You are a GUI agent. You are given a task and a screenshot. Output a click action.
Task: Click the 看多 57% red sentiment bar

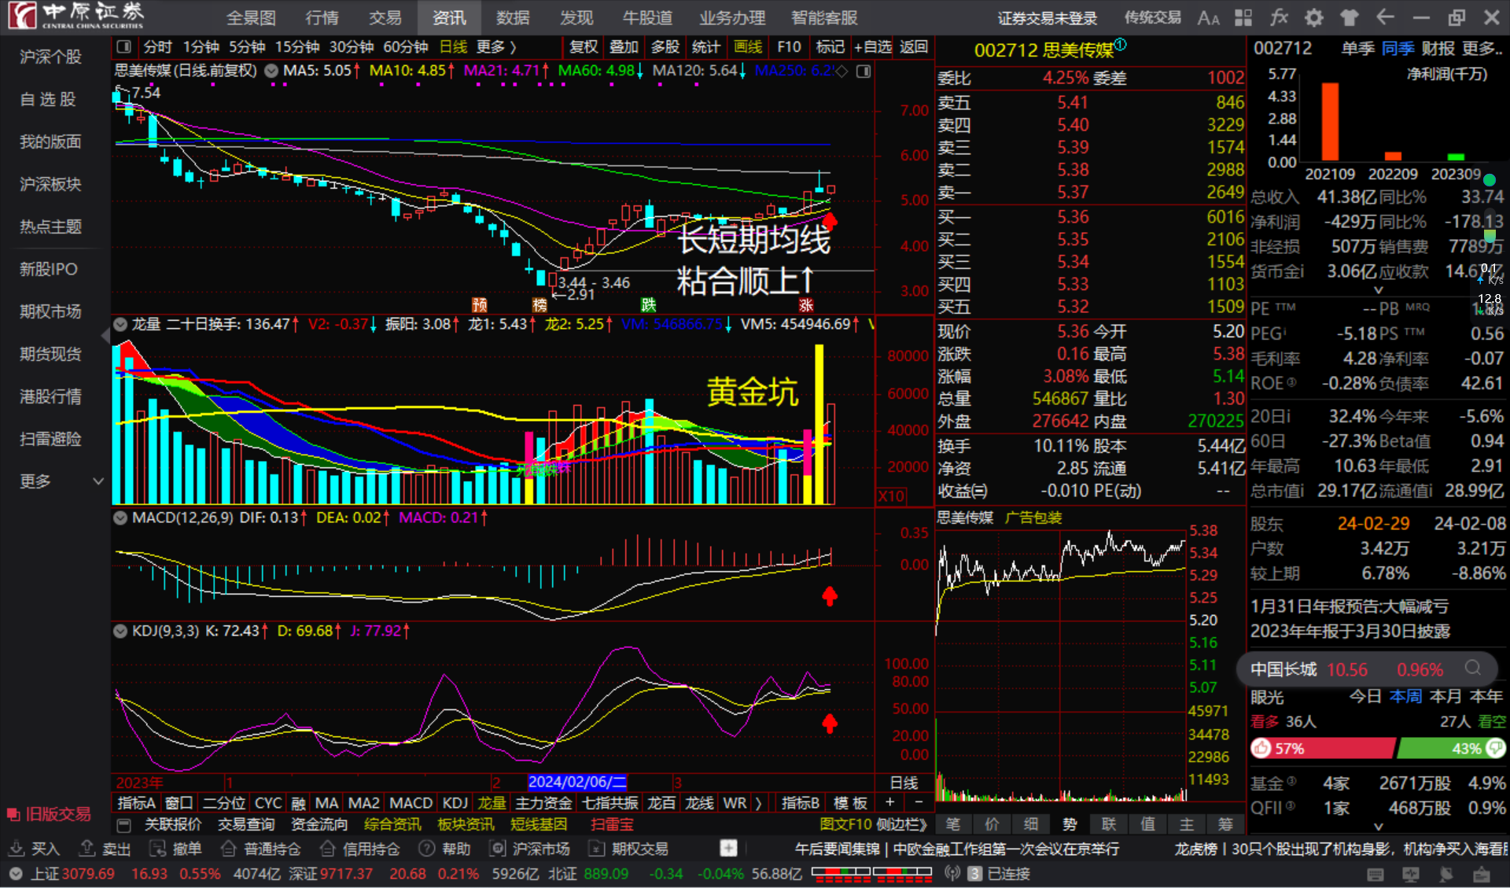click(x=1323, y=748)
